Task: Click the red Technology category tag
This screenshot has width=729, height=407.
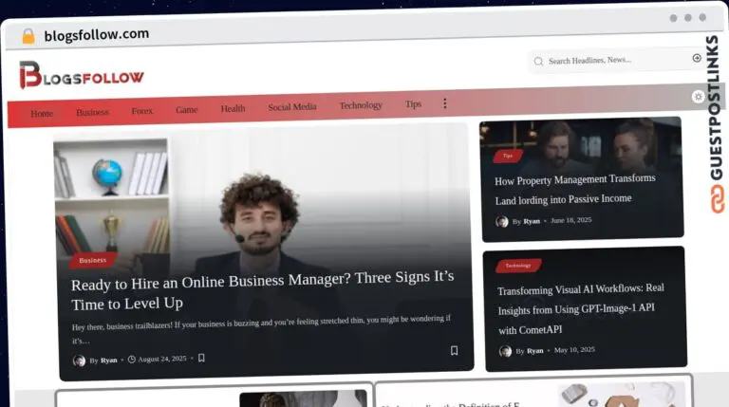Action: pos(518,266)
